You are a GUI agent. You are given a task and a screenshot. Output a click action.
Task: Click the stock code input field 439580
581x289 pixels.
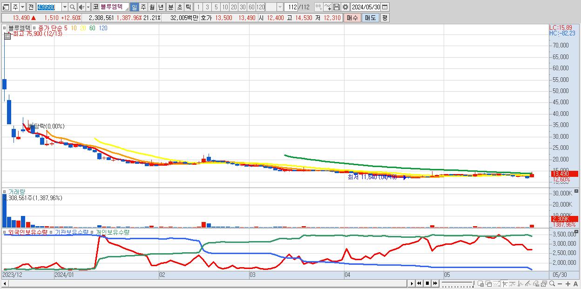click(x=49, y=7)
